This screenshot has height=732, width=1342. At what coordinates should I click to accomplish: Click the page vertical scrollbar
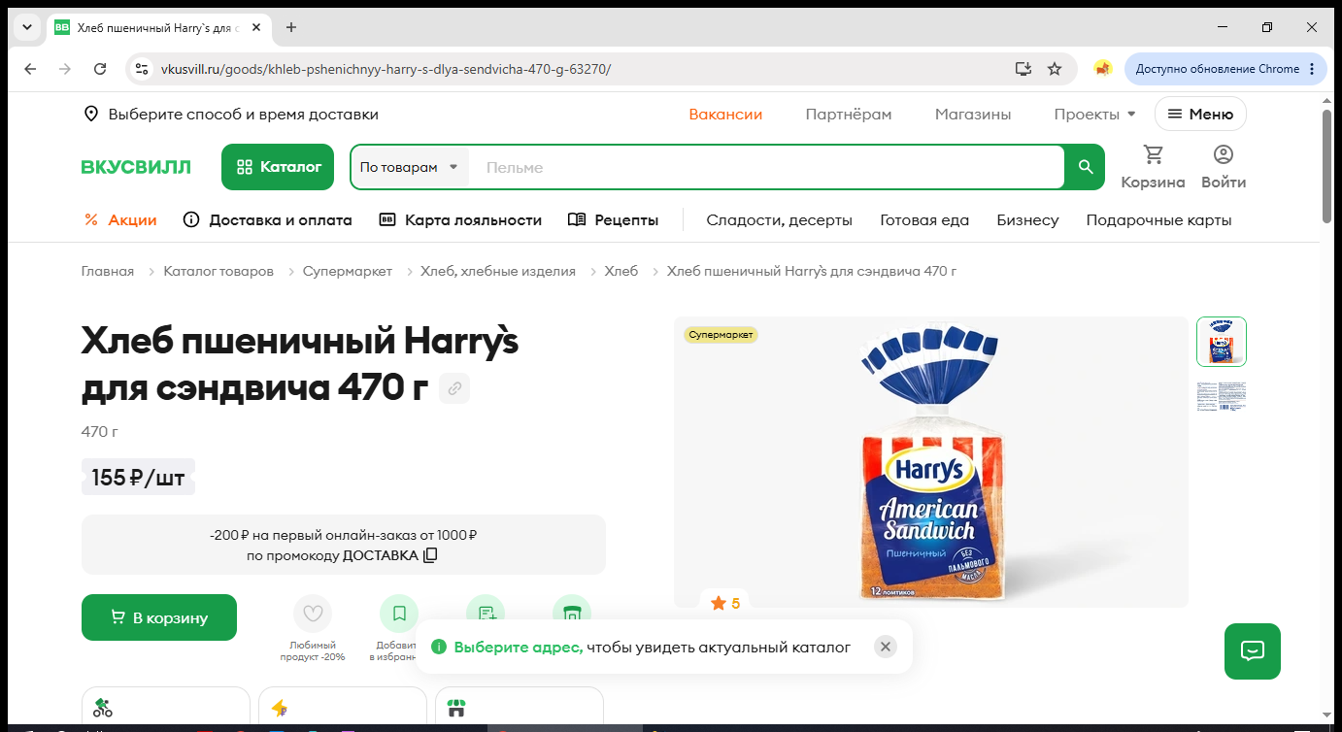[1327, 165]
